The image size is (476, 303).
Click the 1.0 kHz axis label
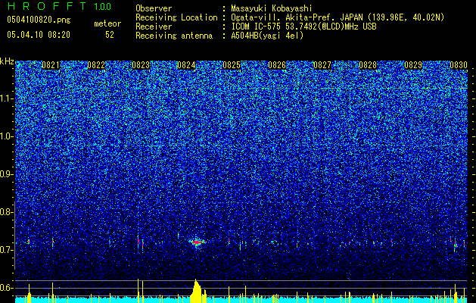[6, 136]
